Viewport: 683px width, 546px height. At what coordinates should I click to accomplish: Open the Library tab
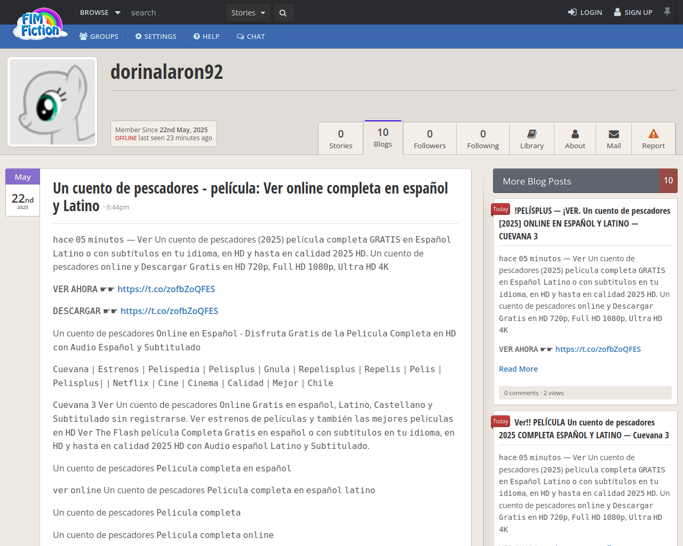(x=532, y=139)
